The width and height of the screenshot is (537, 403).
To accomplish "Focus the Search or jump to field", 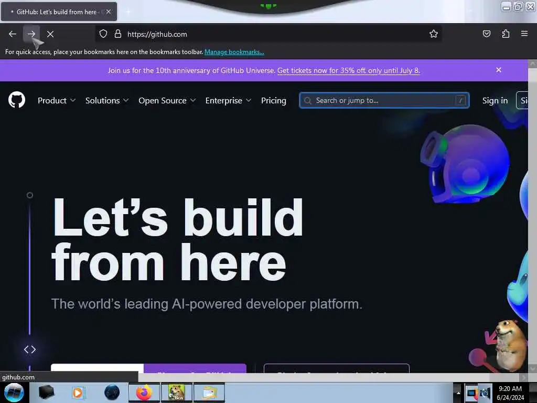I will tap(384, 100).
